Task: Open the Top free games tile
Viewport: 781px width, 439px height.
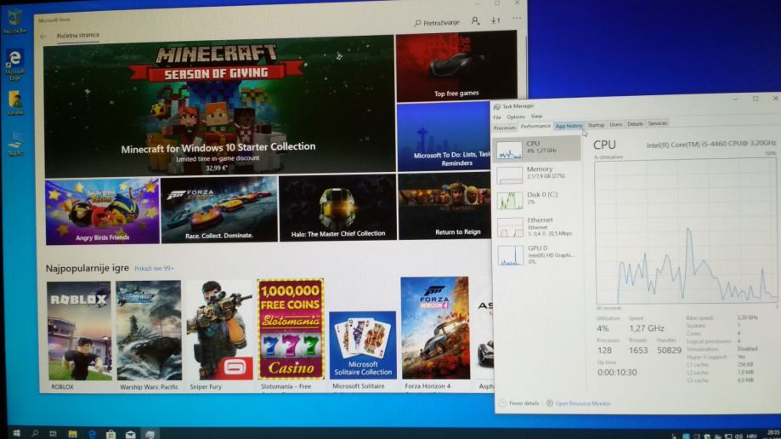Action: click(456, 66)
